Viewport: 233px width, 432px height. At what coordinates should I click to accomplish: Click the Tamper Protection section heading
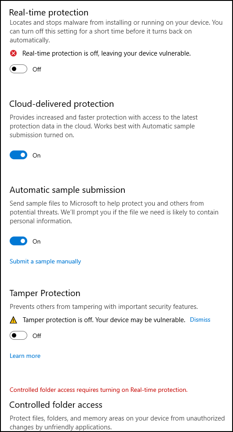[45, 293]
